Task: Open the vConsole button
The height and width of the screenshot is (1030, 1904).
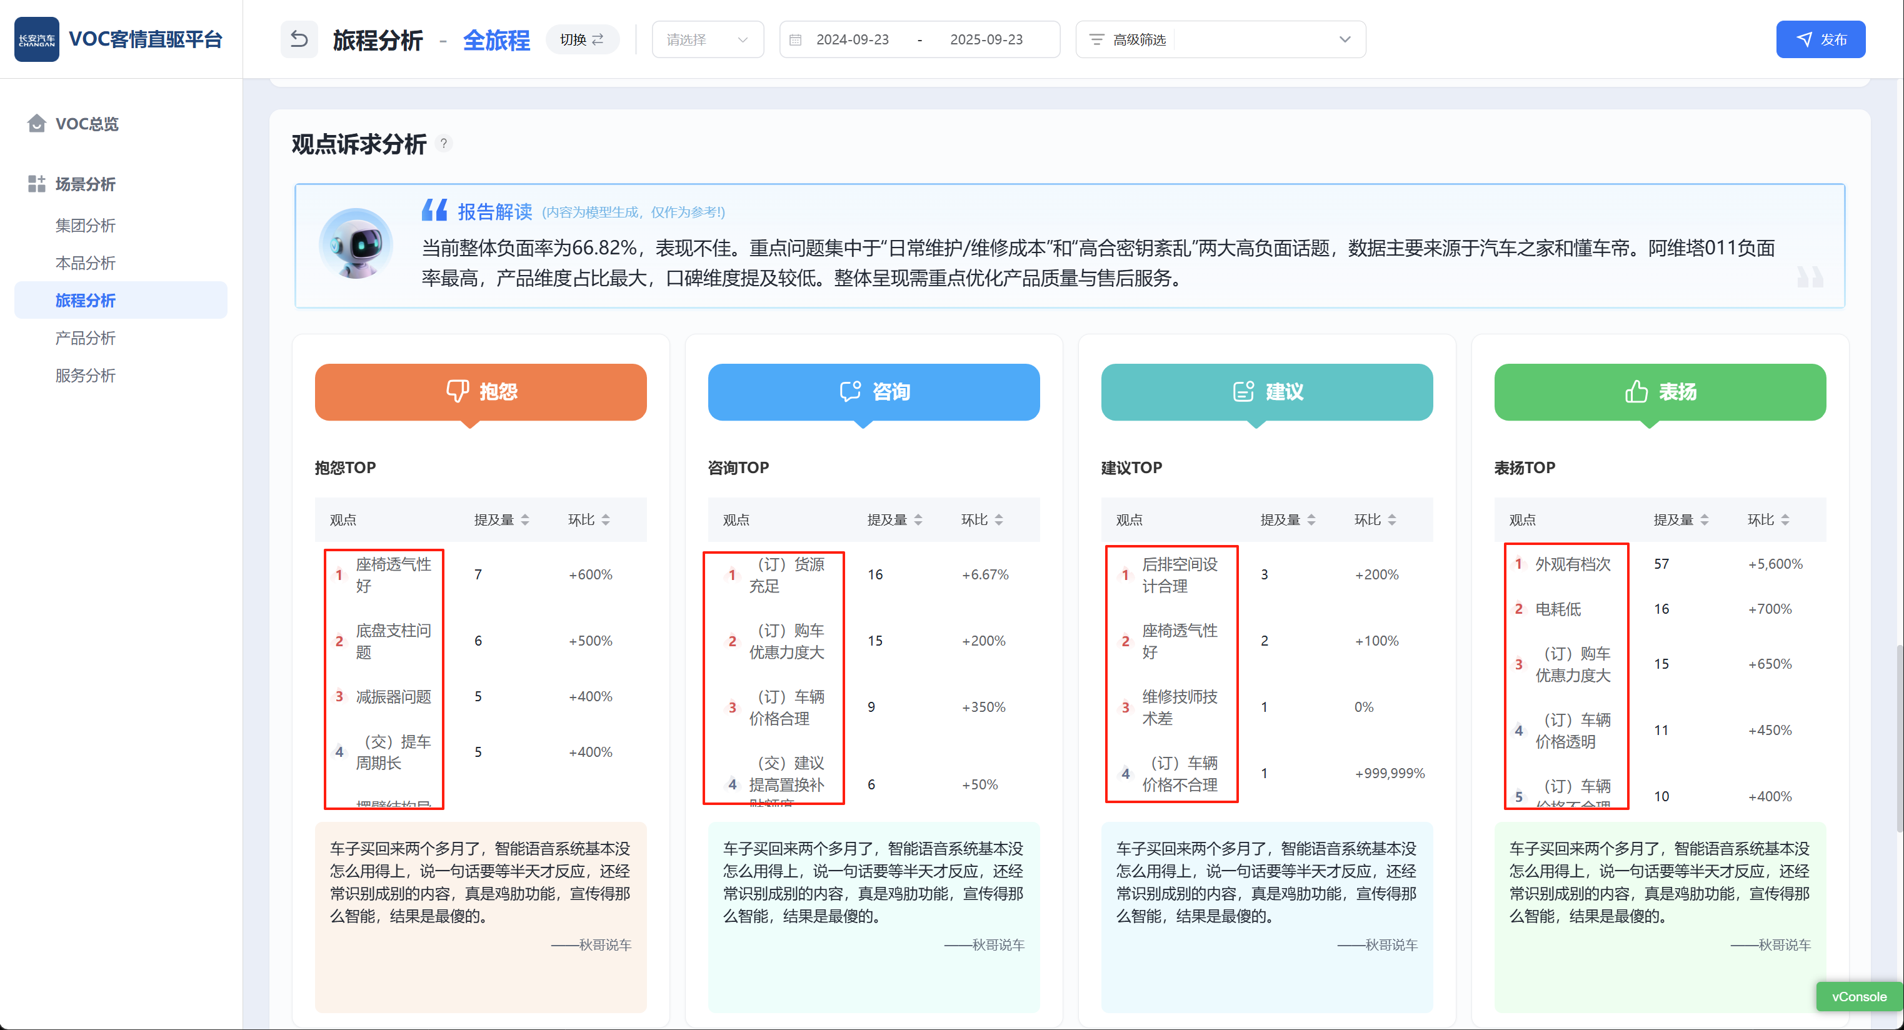Action: [x=1858, y=996]
